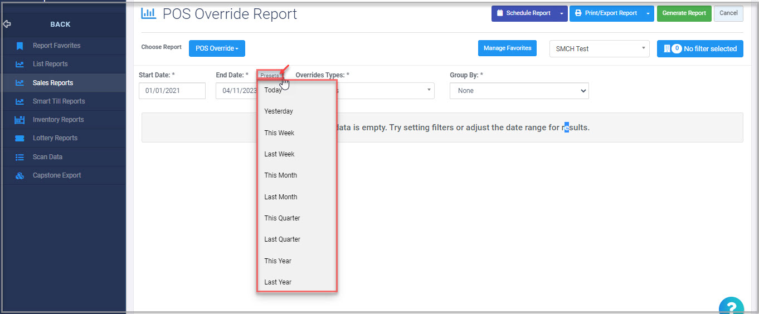Open the SMCH Test store selector
This screenshot has width=759, height=314.
click(599, 49)
